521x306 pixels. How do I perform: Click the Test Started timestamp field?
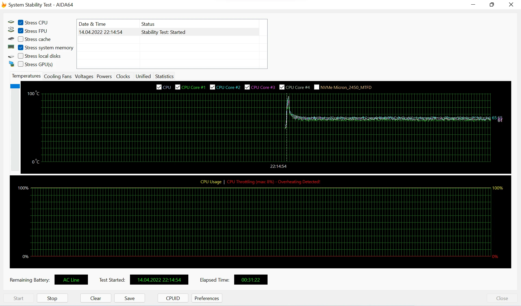coord(159,280)
